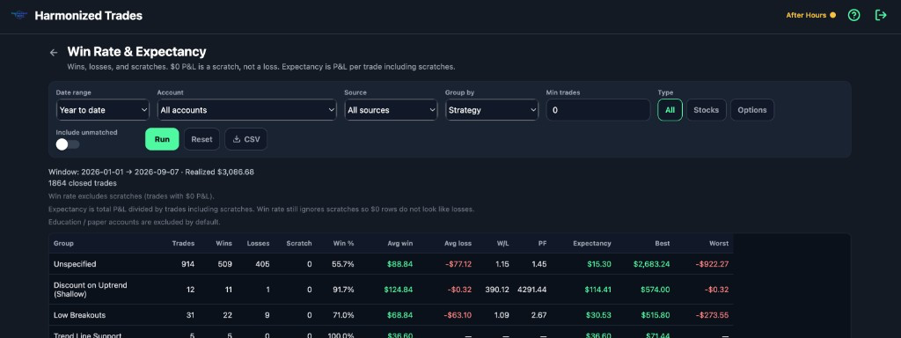Click the Win Rate & Expectancy heading
The image size is (901, 338).
pos(136,52)
